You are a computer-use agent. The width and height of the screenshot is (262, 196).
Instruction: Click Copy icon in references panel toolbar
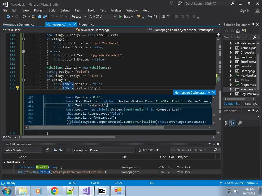click(47, 150)
